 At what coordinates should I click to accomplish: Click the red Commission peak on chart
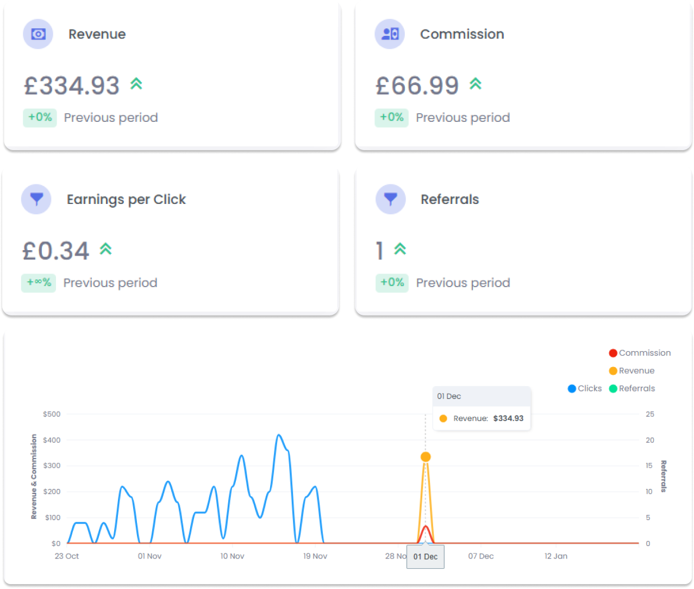pyautogui.click(x=426, y=526)
